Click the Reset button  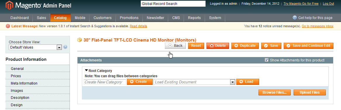[x=196, y=46]
